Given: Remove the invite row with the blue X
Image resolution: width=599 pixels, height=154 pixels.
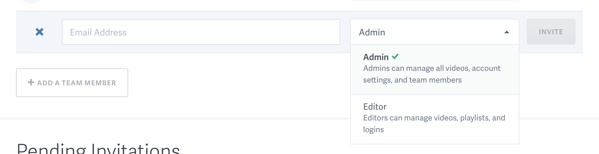Looking at the screenshot, I should 40,32.
